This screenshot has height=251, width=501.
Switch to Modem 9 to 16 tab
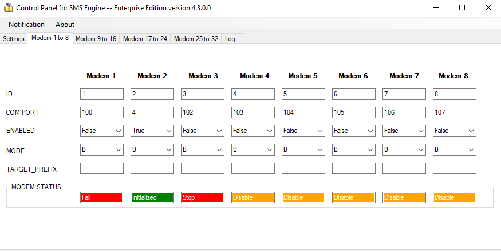[96, 39]
